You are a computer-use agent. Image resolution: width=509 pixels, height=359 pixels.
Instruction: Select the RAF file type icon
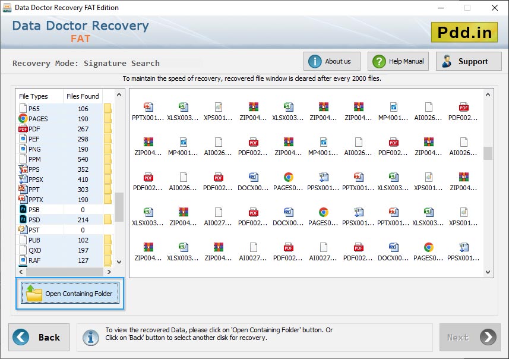(x=23, y=260)
